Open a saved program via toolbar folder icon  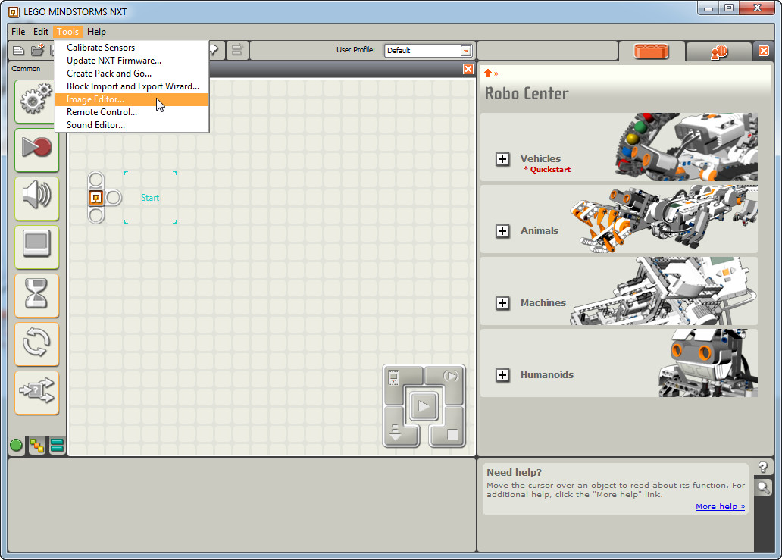(x=37, y=50)
